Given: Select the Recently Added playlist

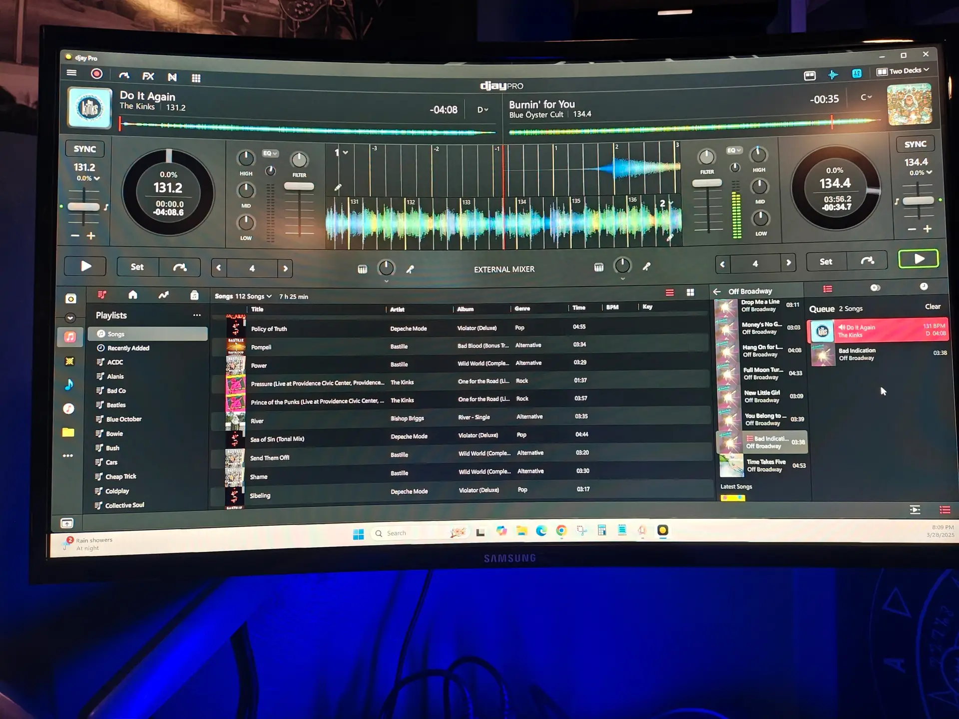Looking at the screenshot, I should (148, 348).
